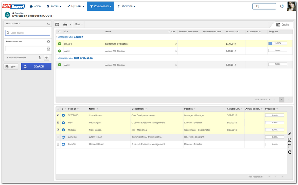Check the Conrad Dikson row checkbox

coord(58,144)
